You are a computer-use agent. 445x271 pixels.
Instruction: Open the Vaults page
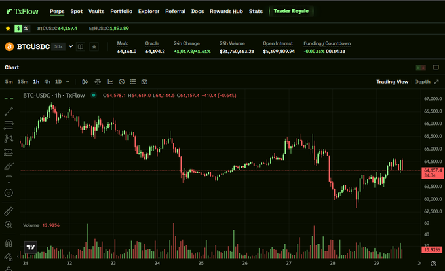[96, 11]
